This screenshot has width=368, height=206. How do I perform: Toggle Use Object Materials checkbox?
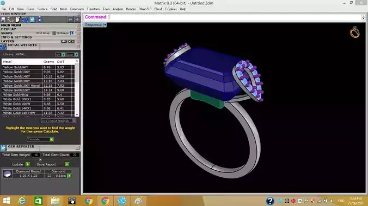[x=74, y=121]
